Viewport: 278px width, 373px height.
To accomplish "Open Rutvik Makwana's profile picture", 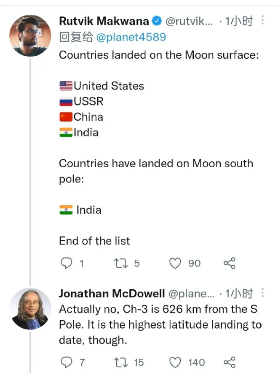I will click(30, 35).
